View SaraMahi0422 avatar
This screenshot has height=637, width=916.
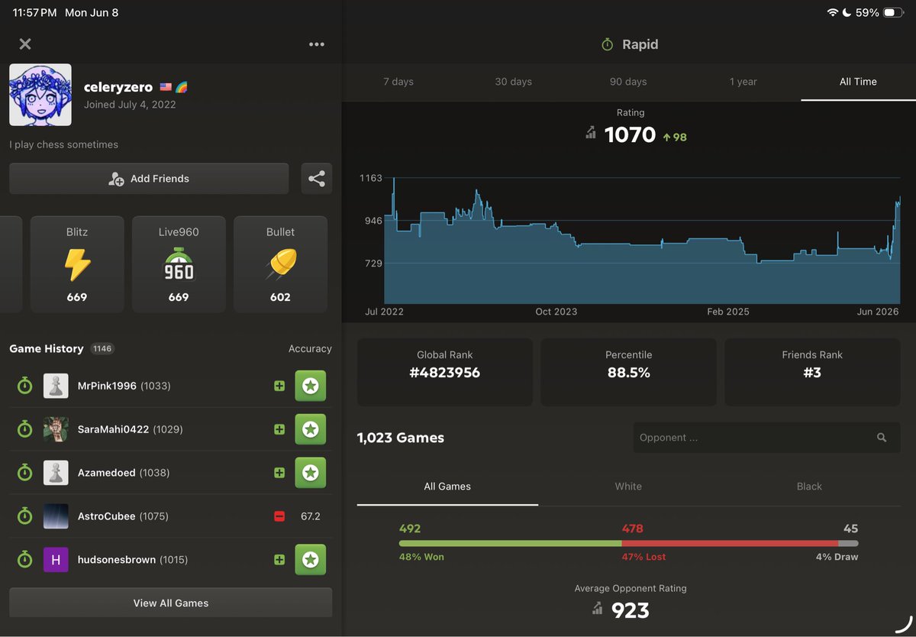coord(56,429)
